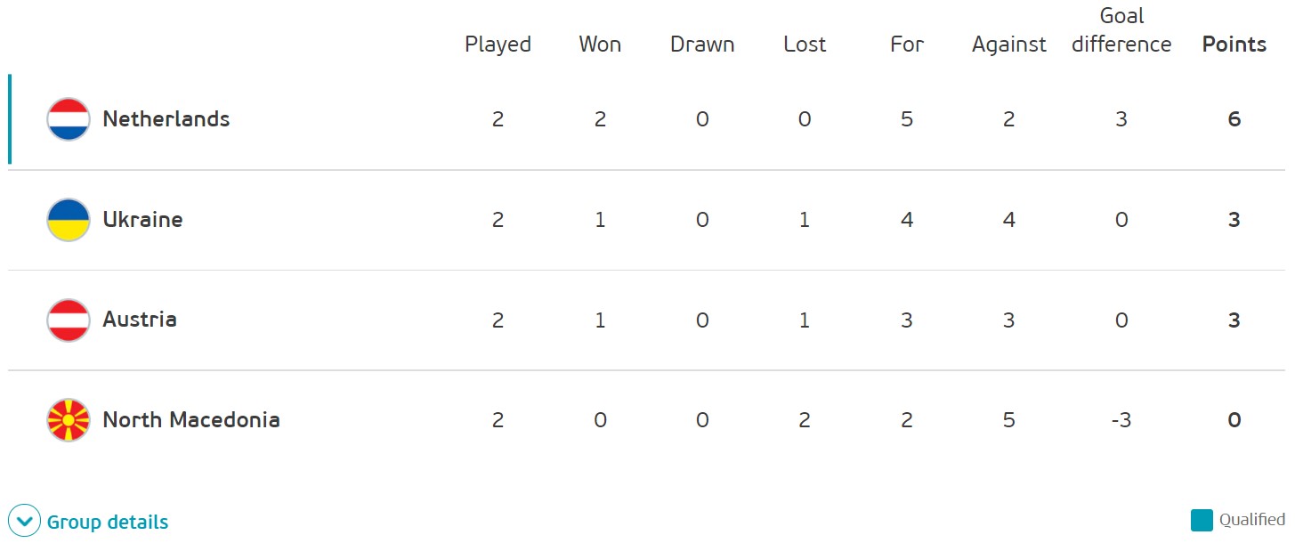Click the Played column header
Screen dimensions: 1295x543
[498, 45]
